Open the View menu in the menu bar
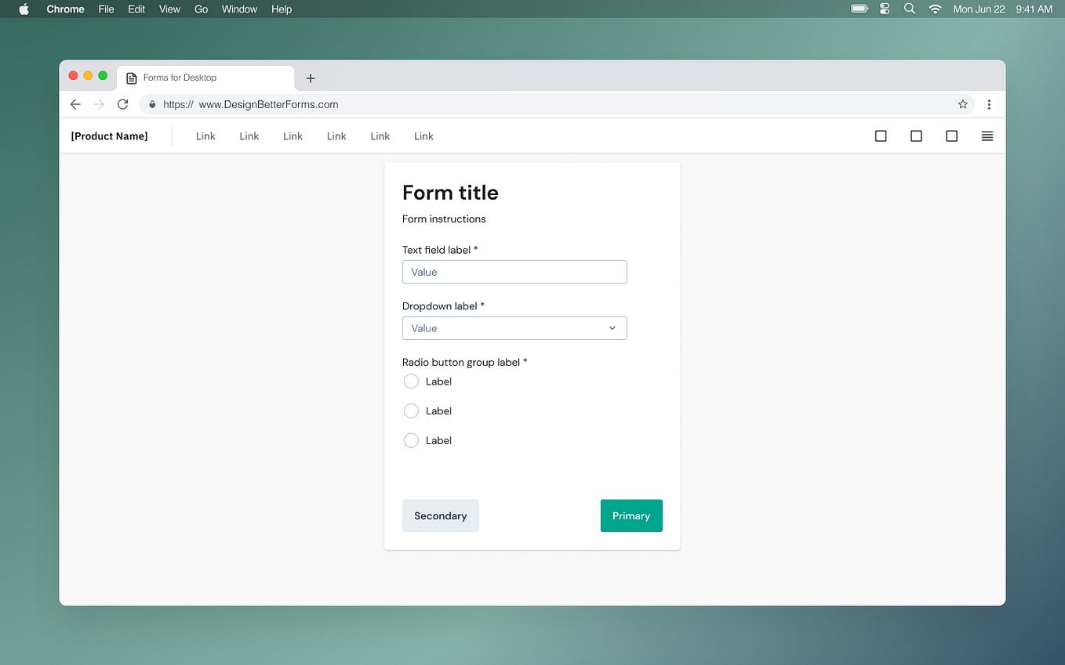1065x665 pixels. click(169, 9)
